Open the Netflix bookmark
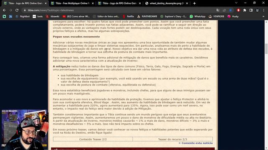Image resolution: width=268 pixels, height=150 pixels. point(129,16)
